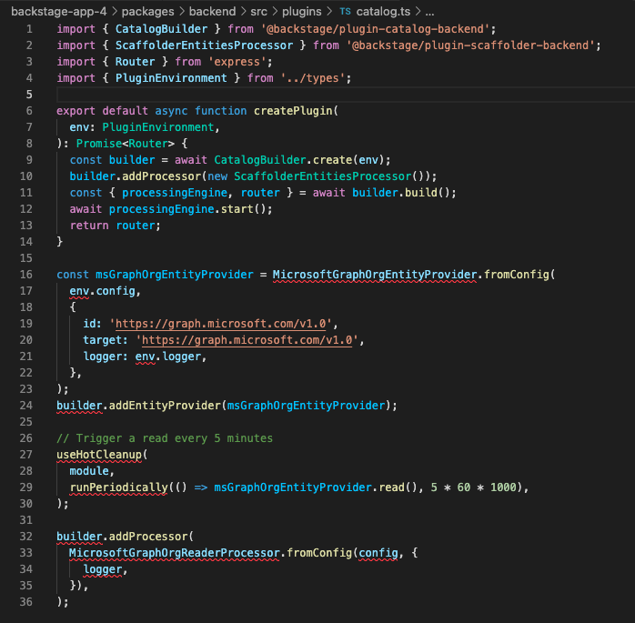Click 'addProcessor' call on line 10
635x623 pixels.
[x=162, y=176]
